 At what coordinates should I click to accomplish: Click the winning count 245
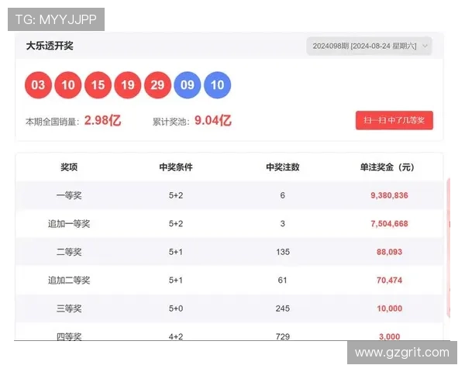[283, 308]
